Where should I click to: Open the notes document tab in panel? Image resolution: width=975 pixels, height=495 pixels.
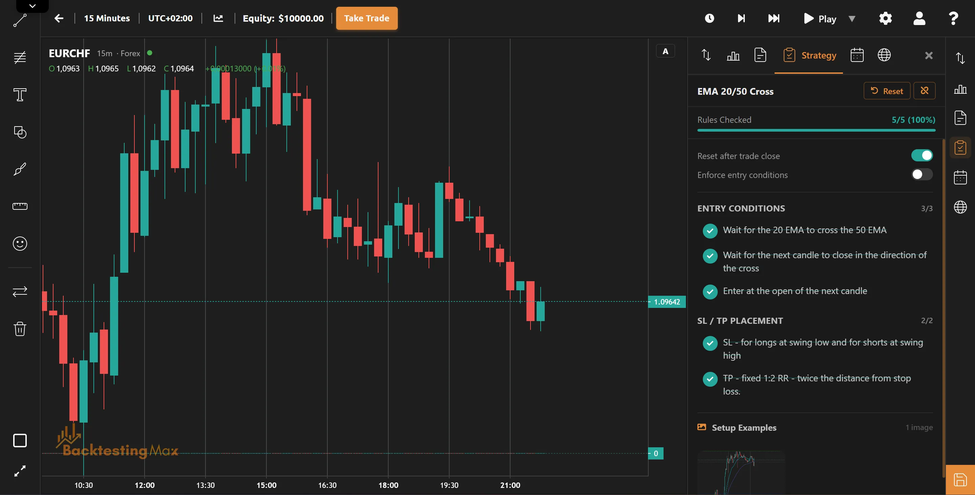(x=760, y=55)
